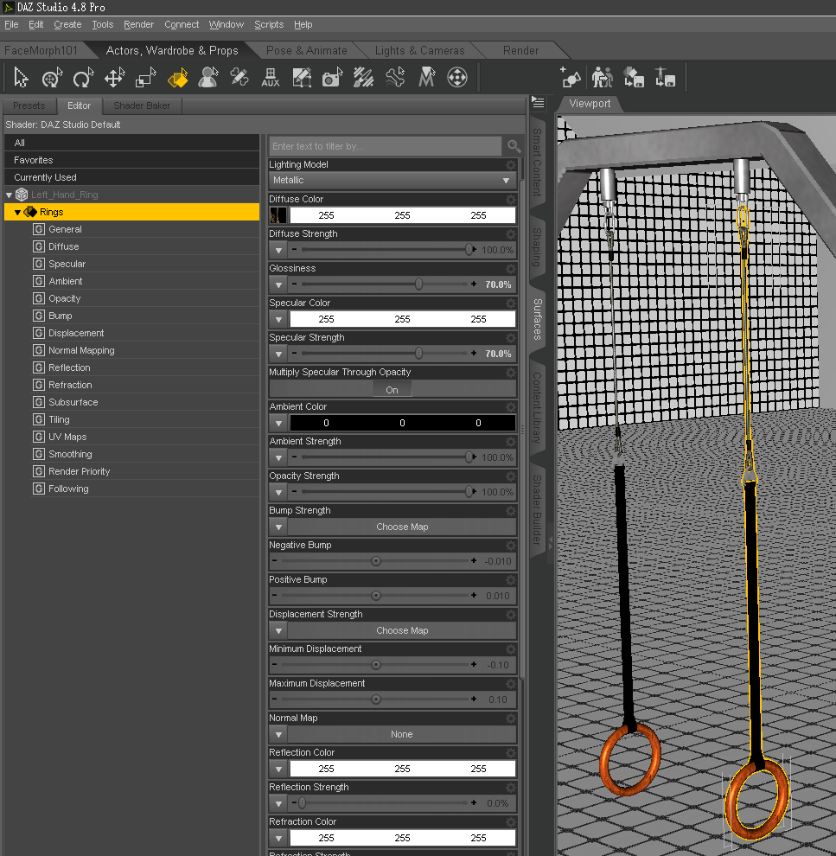Viewport: 836px width, 856px height.
Task: Click the camera orbit navigation icon
Action: pyautogui.click(x=457, y=78)
